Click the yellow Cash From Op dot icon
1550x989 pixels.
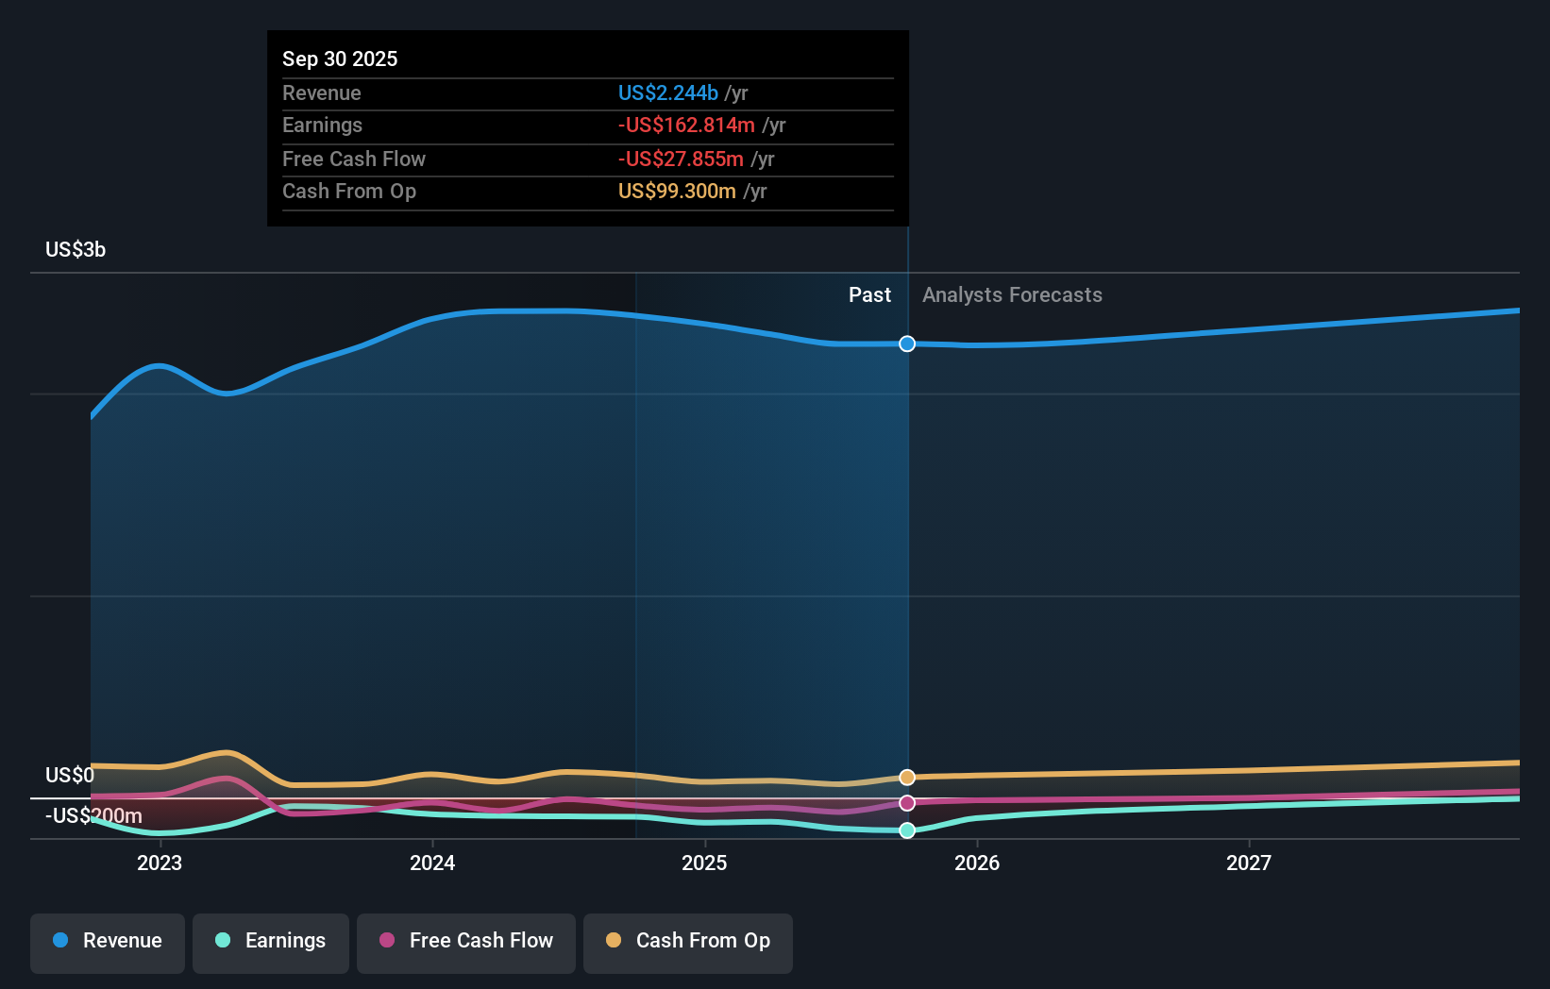614,942
